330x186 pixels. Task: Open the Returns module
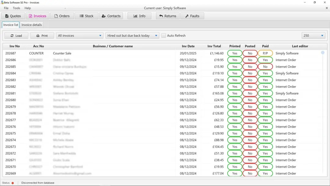click(168, 16)
